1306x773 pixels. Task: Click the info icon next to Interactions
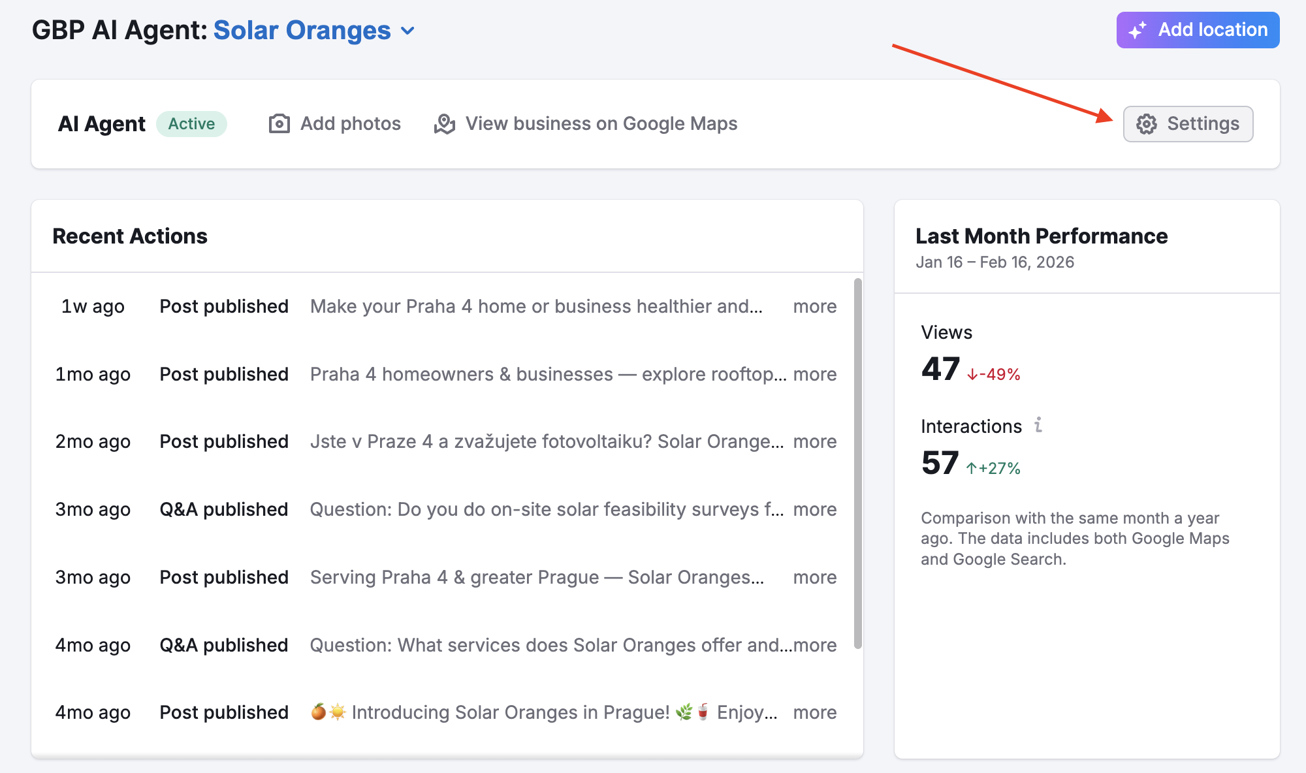1038,425
